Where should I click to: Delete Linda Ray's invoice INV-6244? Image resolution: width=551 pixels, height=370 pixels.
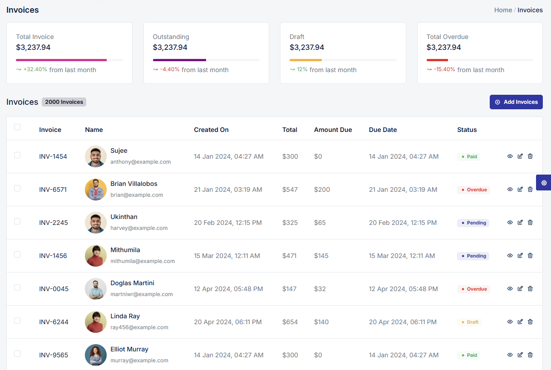[x=530, y=321]
